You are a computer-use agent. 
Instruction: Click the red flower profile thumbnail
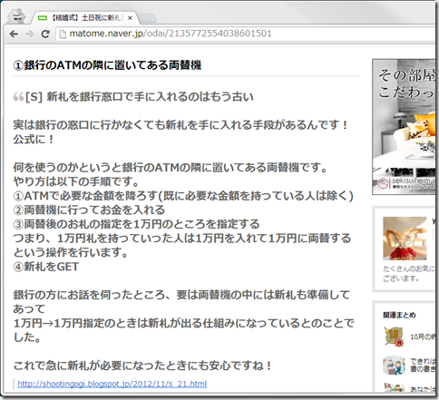[x=405, y=239]
